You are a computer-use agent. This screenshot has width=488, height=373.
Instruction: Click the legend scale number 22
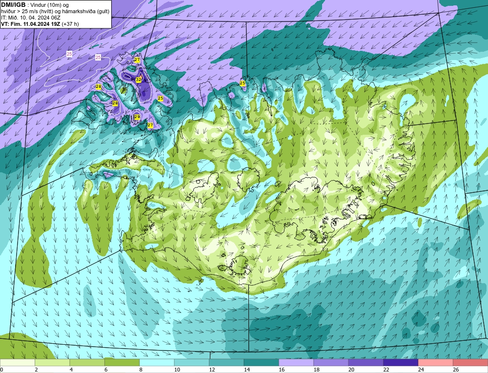tap(386, 370)
